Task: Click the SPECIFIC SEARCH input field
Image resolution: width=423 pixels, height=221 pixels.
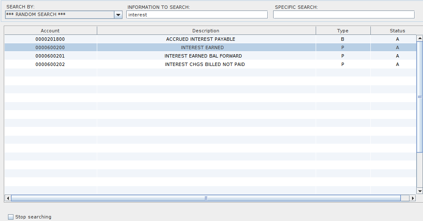Action: (x=343, y=15)
